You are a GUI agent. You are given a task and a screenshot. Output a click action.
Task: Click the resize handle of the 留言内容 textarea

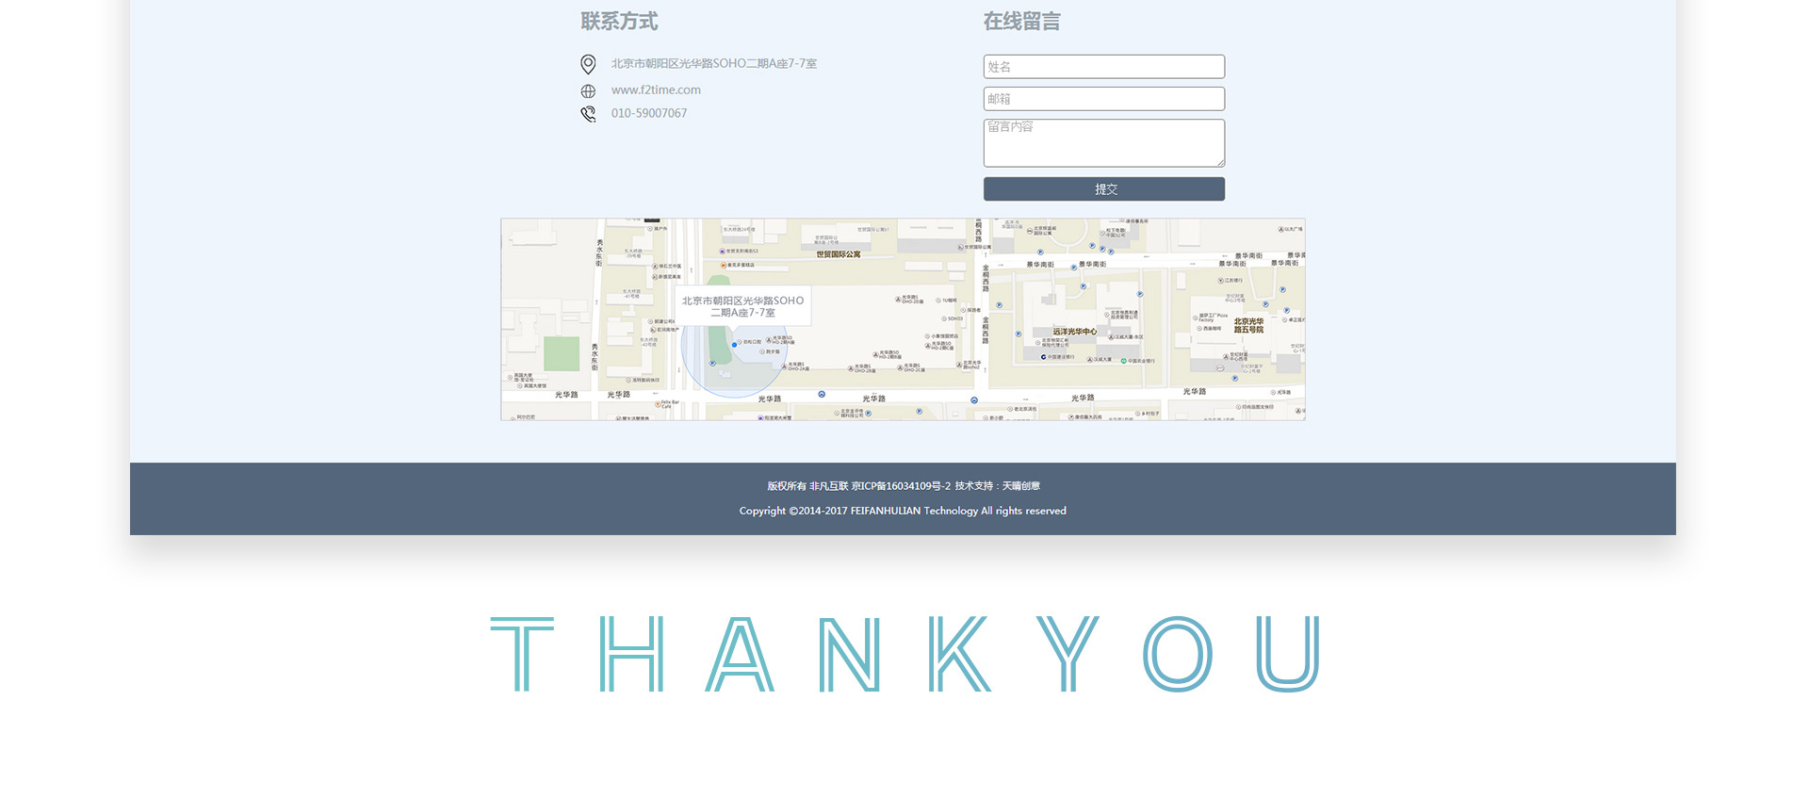coord(1220,163)
